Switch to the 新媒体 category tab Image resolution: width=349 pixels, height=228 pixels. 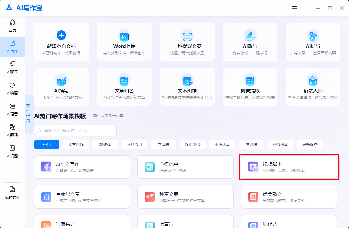pos(105,144)
